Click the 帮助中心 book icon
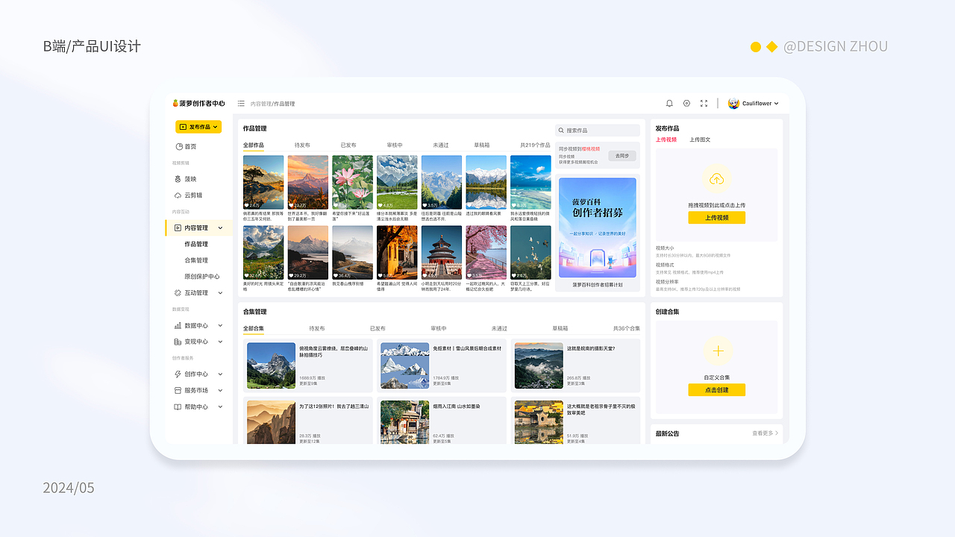955x537 pixels. tap(178, 407)
